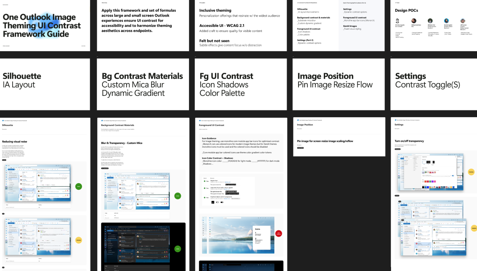Select the Fg UI Contrast title slide

point(241,84)
